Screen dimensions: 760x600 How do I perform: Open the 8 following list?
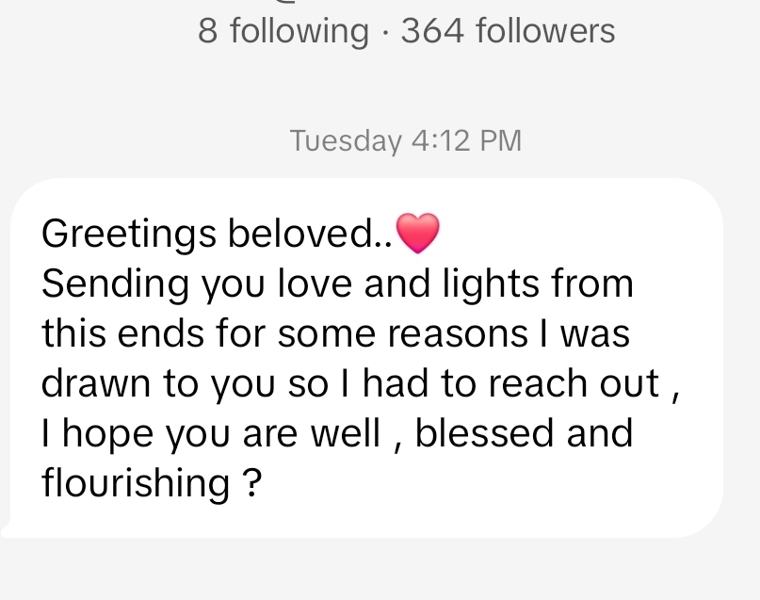(283, 31)
